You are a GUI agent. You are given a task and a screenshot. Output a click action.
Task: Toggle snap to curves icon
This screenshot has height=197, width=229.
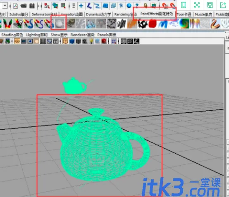89,6
